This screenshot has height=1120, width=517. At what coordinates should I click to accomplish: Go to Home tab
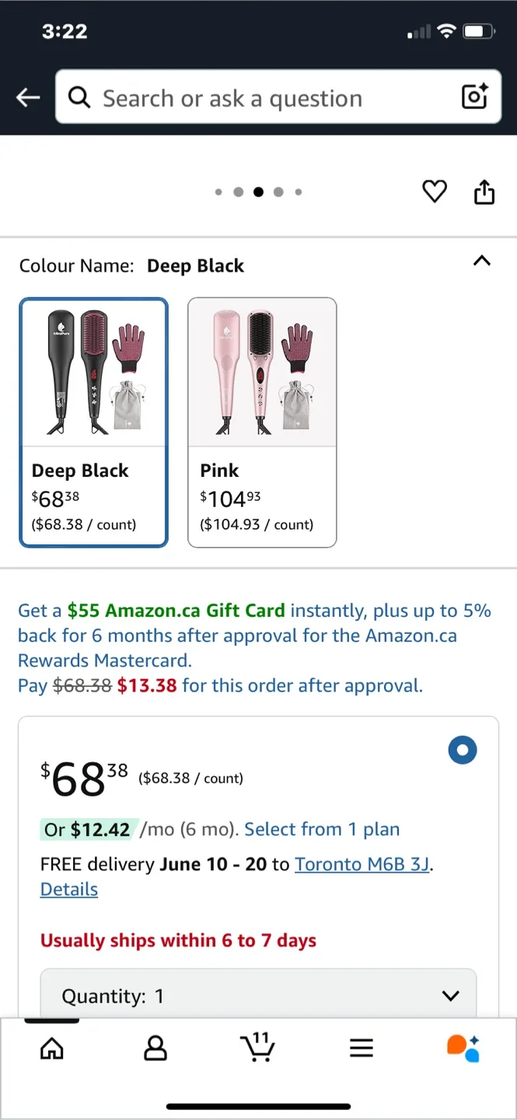point(52,1048)
